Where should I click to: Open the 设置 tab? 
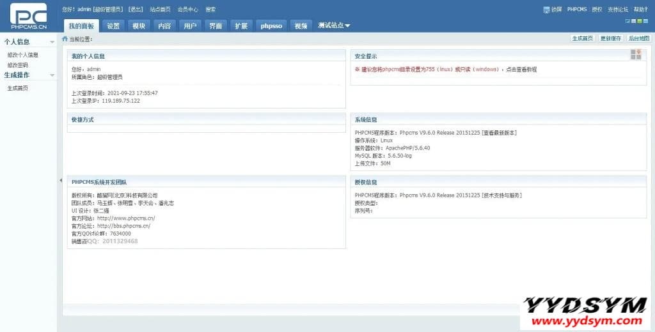(x=113, y=26)
